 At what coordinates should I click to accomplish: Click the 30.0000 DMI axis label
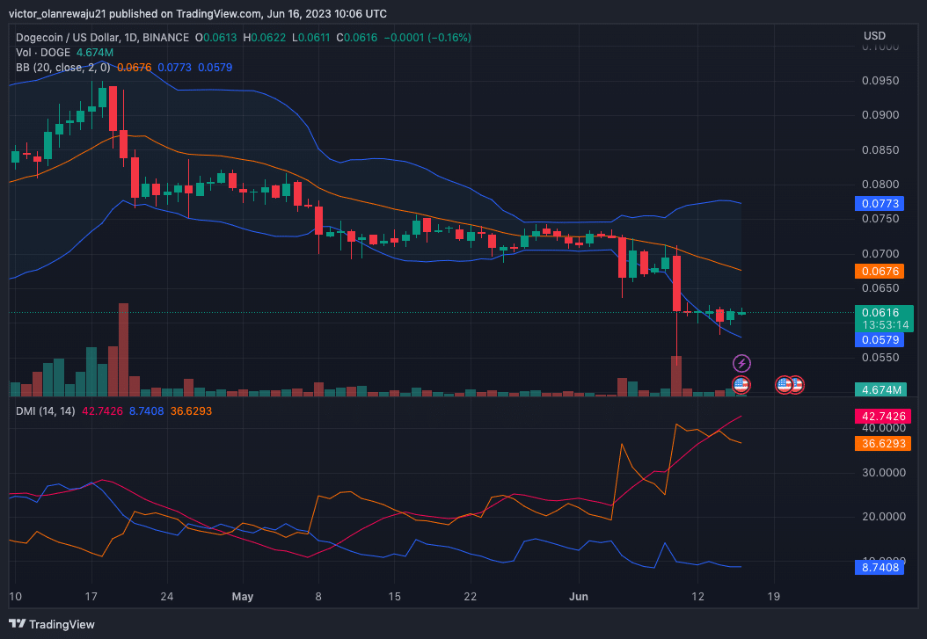(x=883, y=473)
